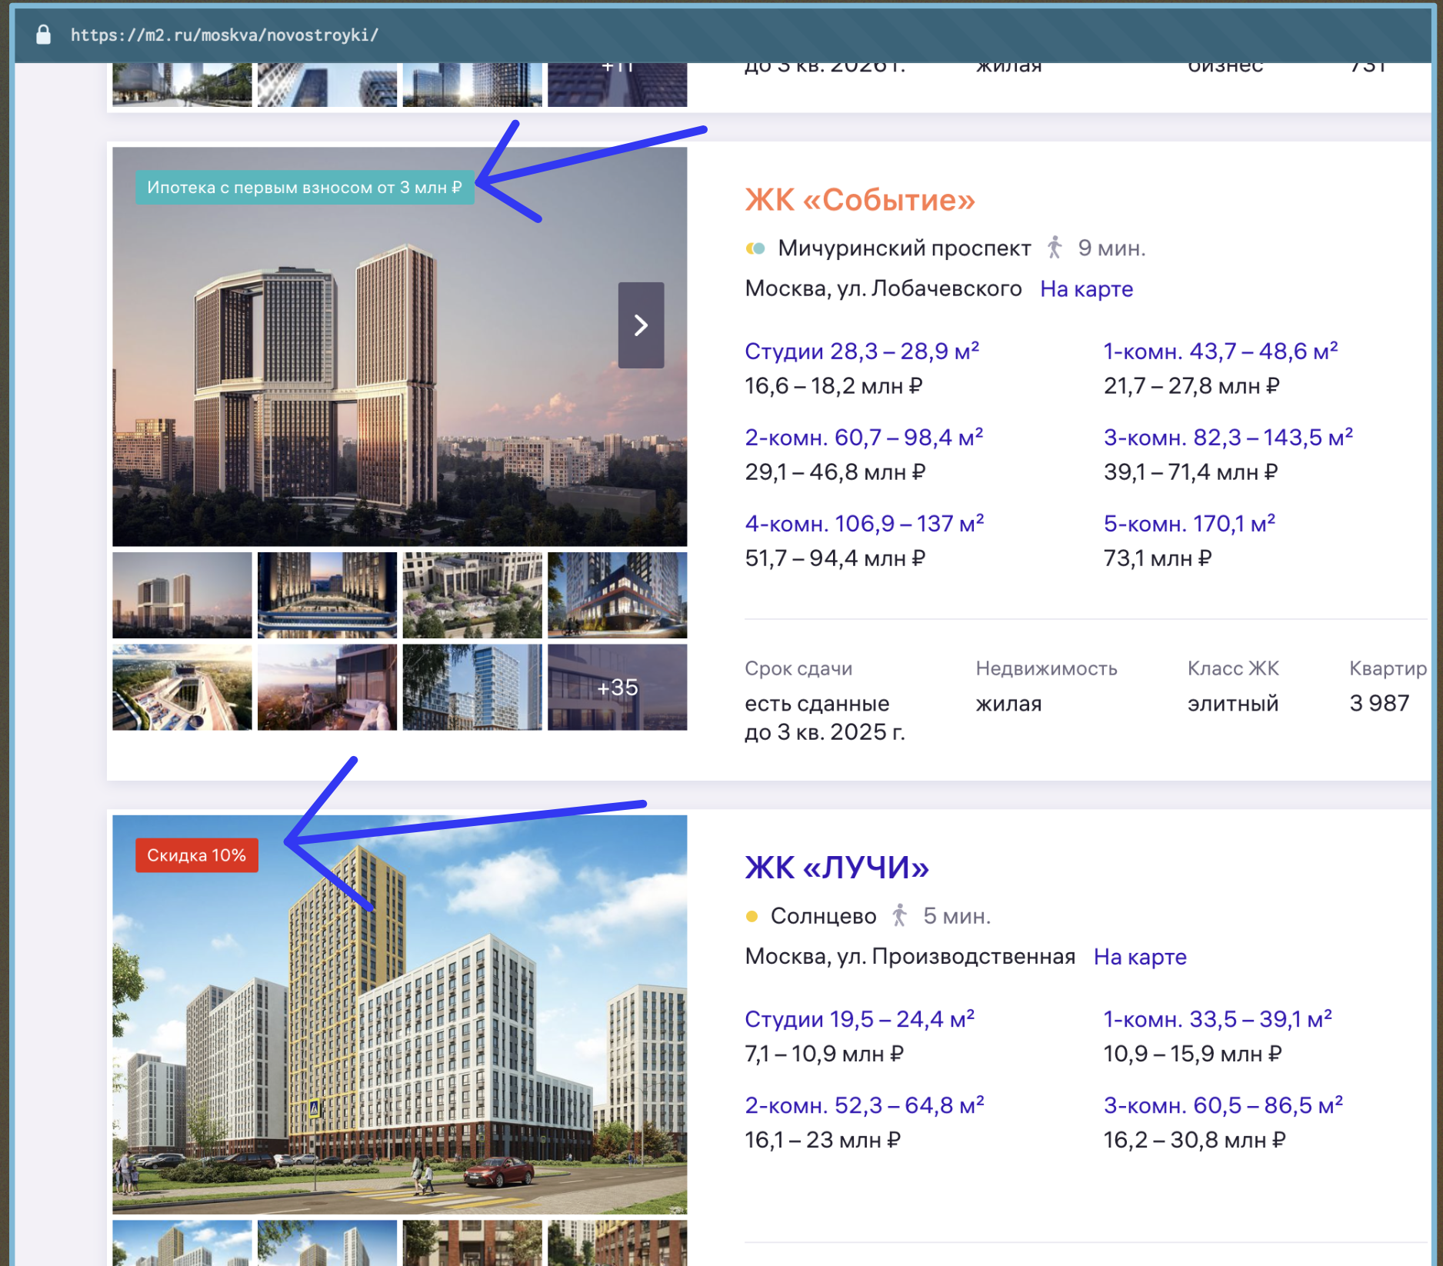Click the walking icon next to 9 мин.

tap(1055, 248)
